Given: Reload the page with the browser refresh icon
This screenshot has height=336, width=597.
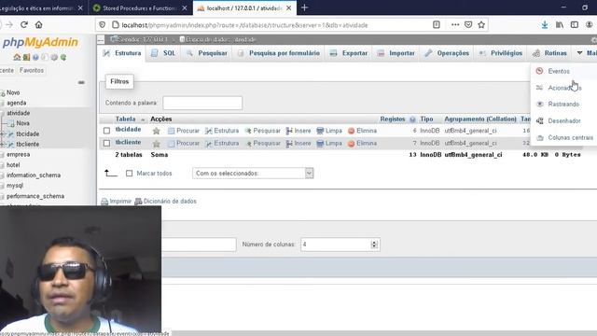Looking at the screenshot, I should (24, 25).
